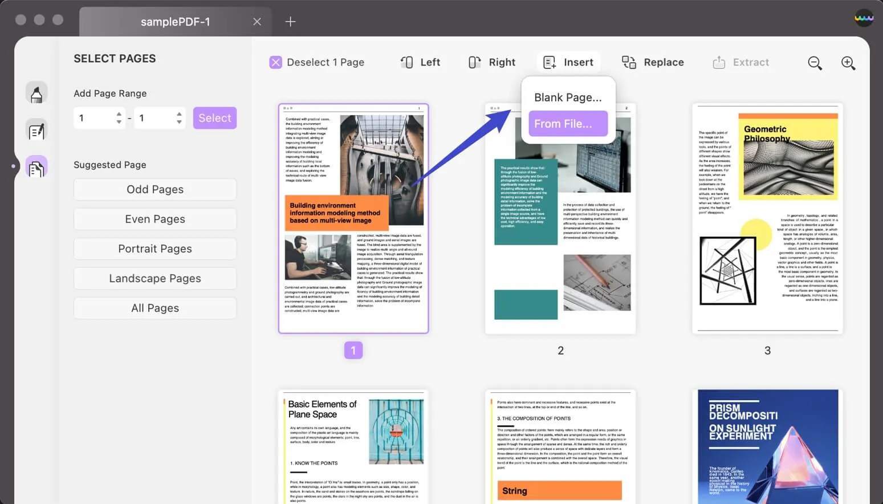Click the rotate Right icon

(x=474, y=62)
